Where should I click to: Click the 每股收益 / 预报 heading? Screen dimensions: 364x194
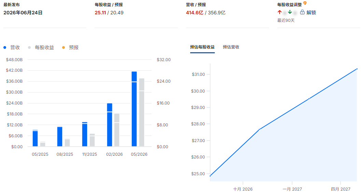pyautogui.click(x=109, y=5)
